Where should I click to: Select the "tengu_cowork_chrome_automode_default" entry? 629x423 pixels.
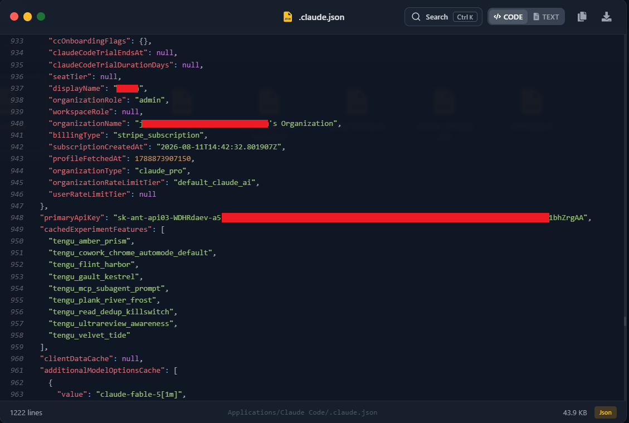pyautogui.click(x=130, y=253)
